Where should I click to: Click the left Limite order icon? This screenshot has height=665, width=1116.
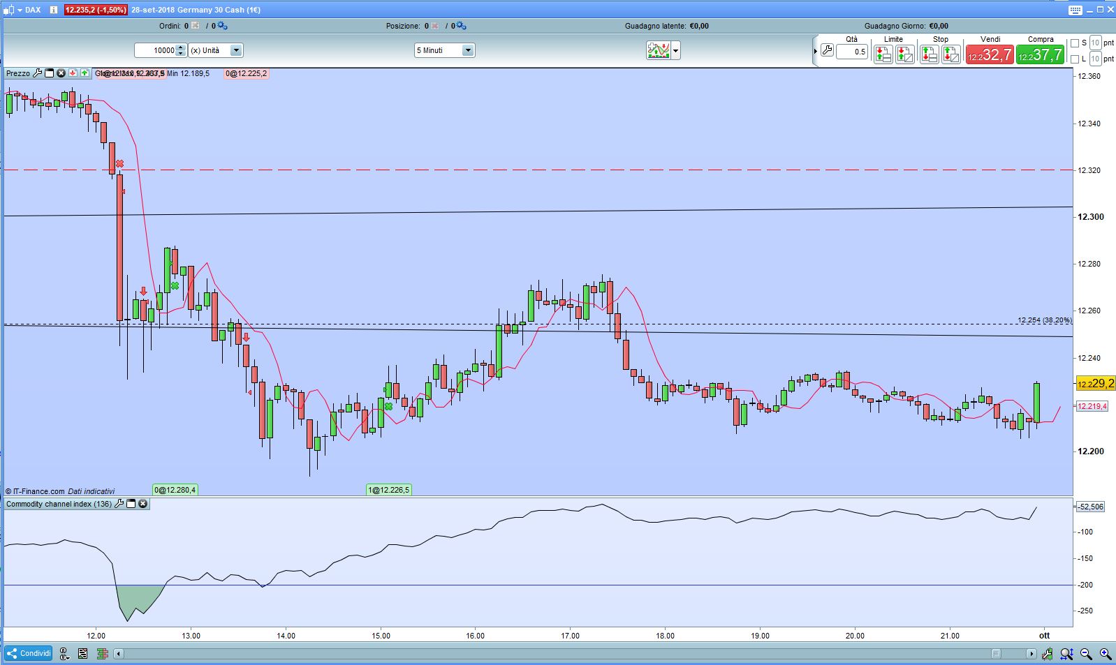883,54
